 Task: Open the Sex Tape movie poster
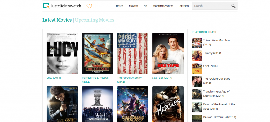click(x=168, y=53)
